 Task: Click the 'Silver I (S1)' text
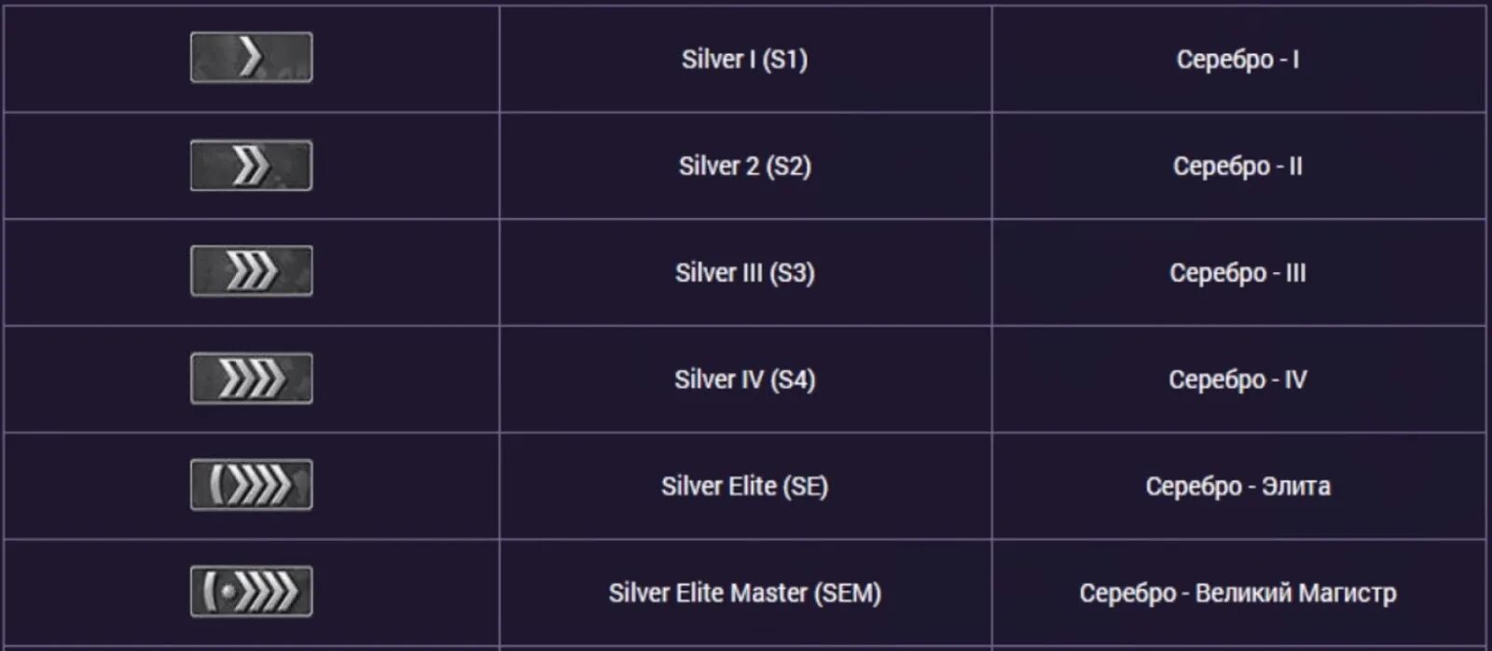click(x=744, y=60)
